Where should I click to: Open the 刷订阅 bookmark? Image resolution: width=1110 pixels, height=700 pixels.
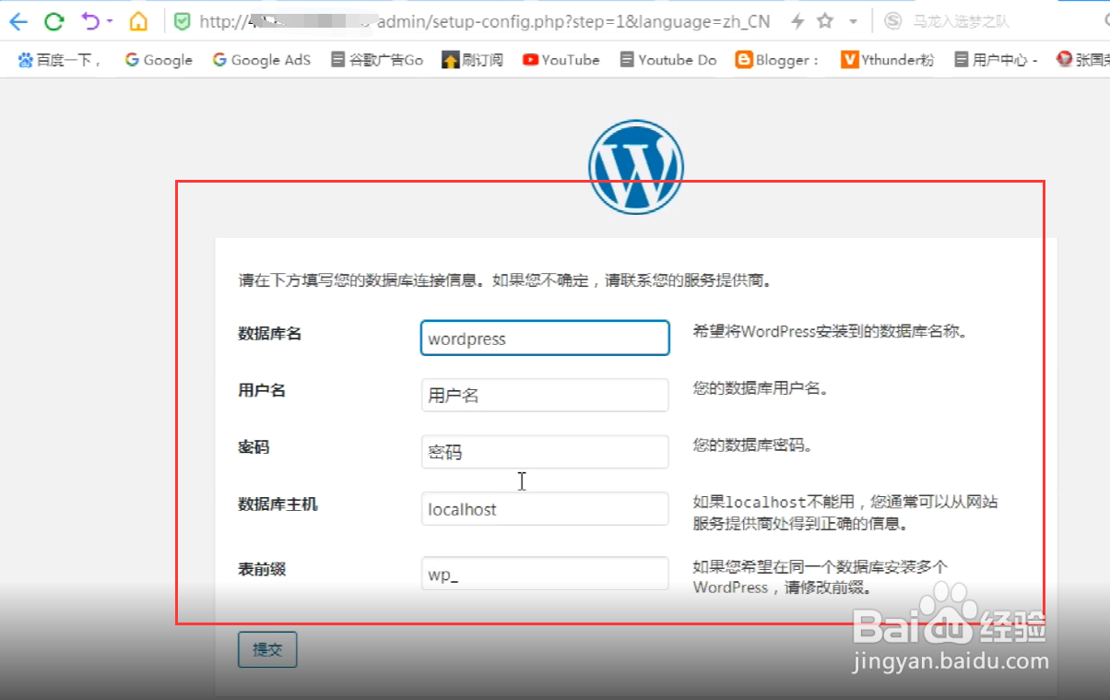click(x=473, y=60)
